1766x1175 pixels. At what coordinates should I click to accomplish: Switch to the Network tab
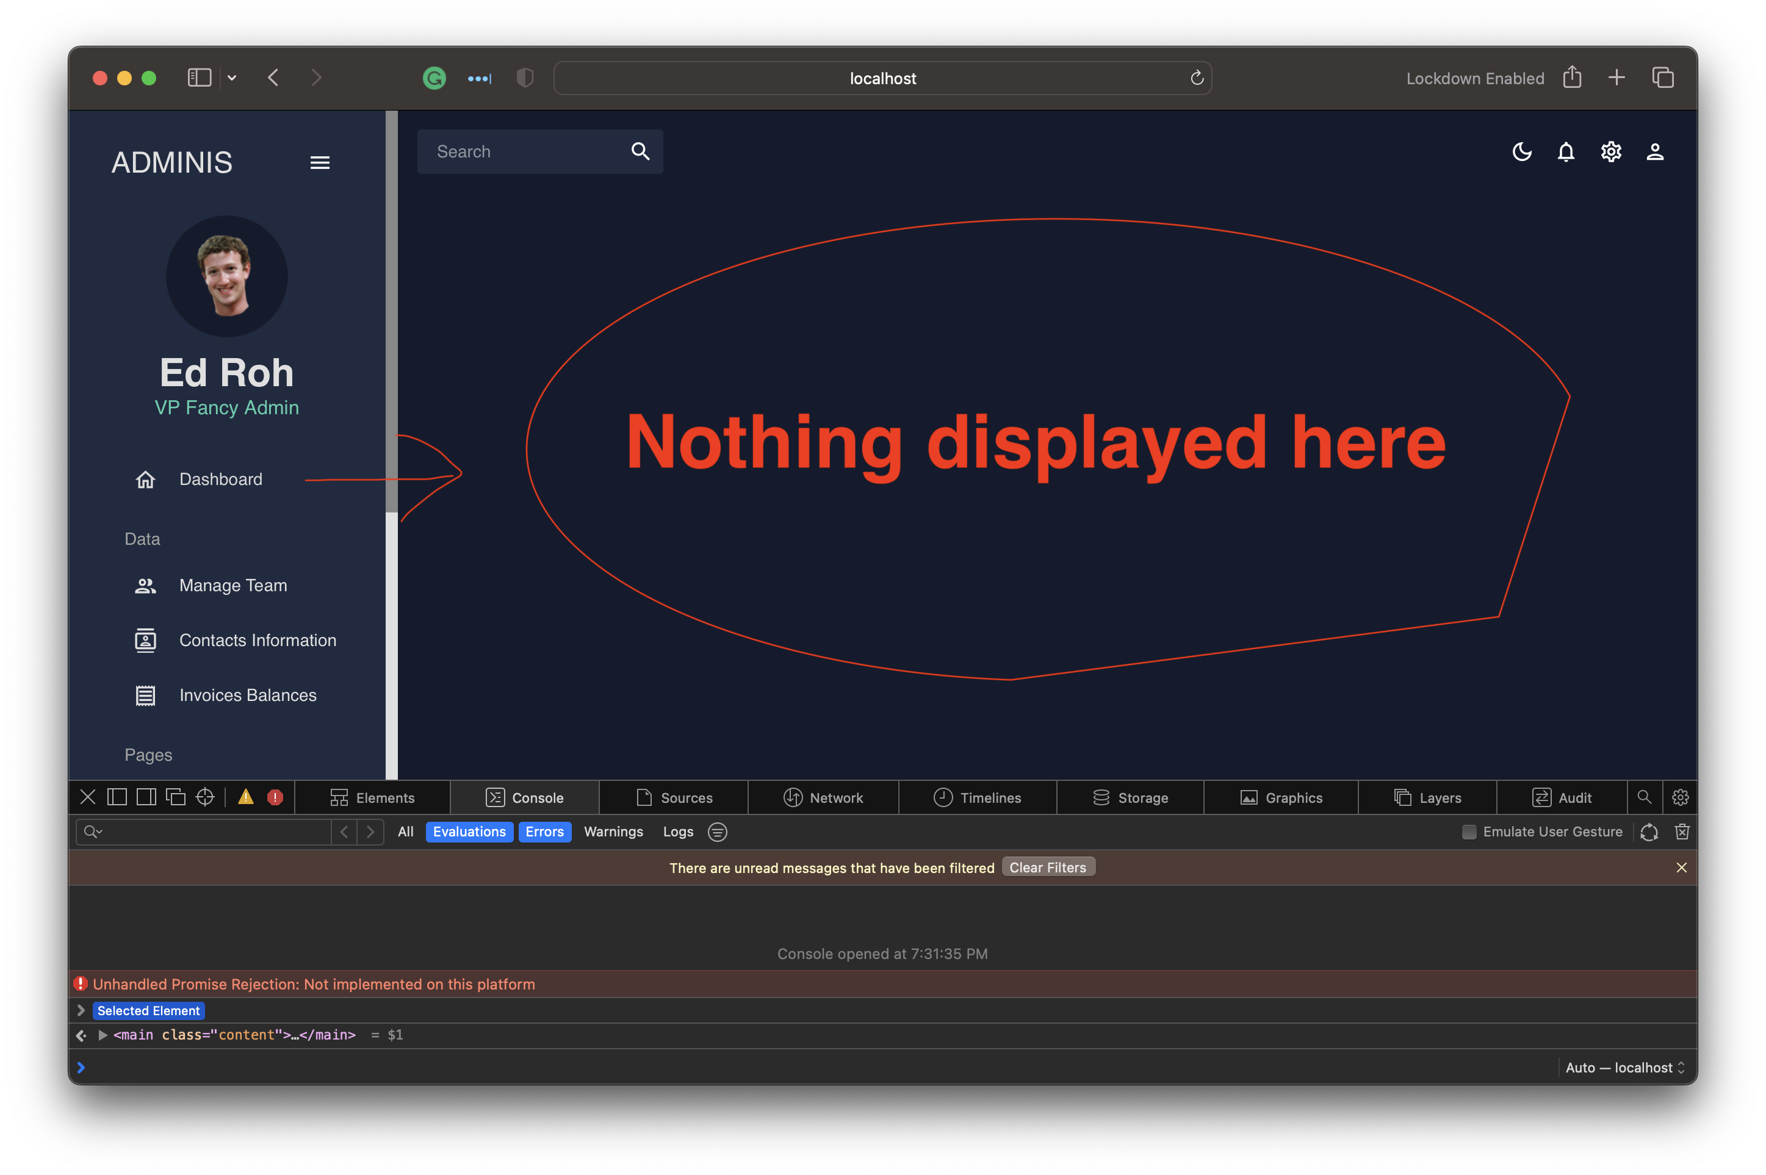823,797
